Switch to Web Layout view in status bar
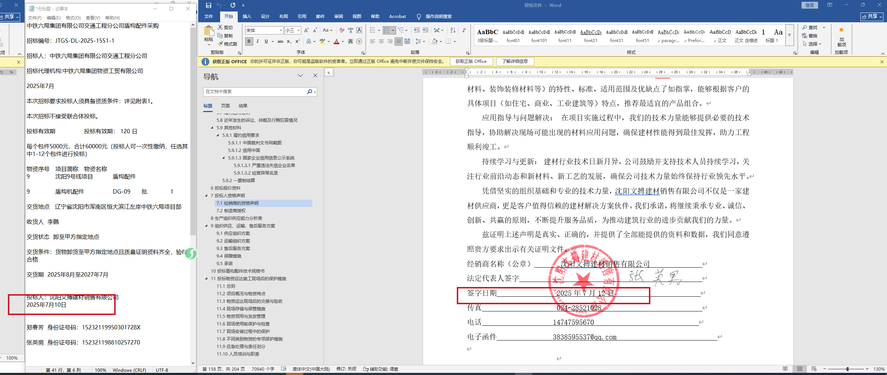887x375 pixels. [x=814, y=369]
